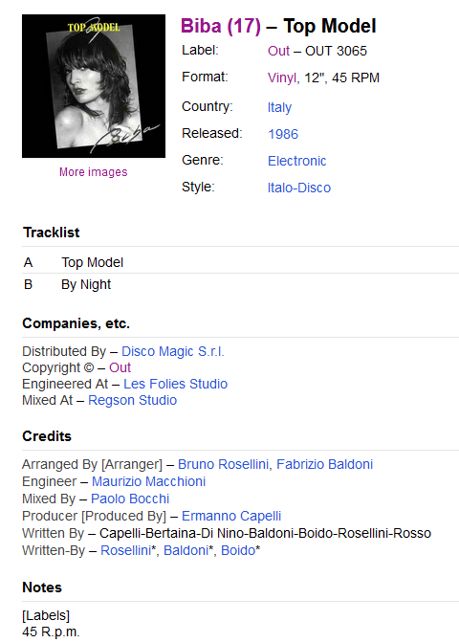The height and width of the screenshot is (643, 459).
Task: Select the Vinyl format link
Action: [282, 78]
